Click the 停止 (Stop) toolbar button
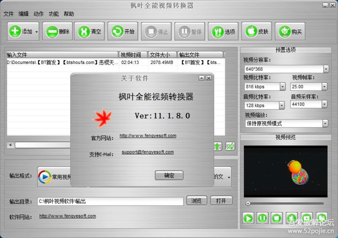Screen dimensions: 338x238 click(156, 32)
